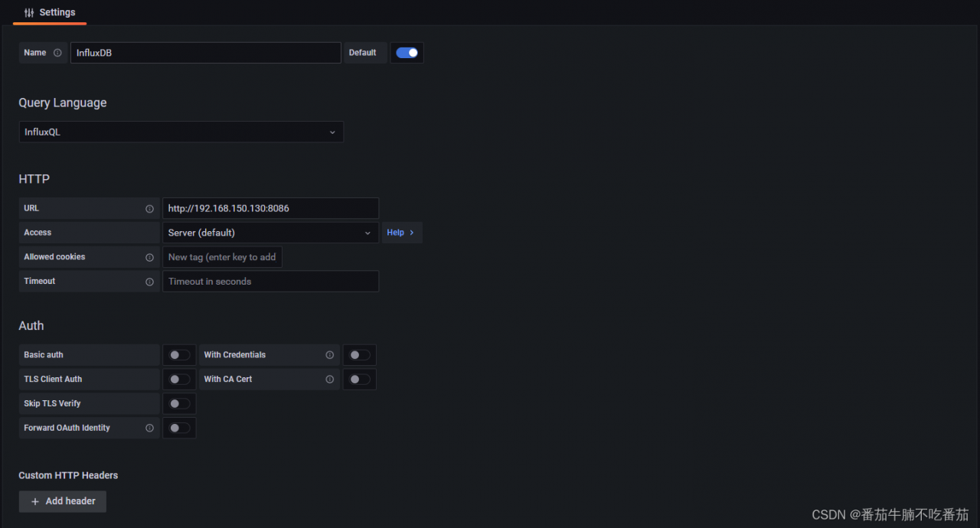
Task: Click the TLS Client Auth label
Action: 53,379
